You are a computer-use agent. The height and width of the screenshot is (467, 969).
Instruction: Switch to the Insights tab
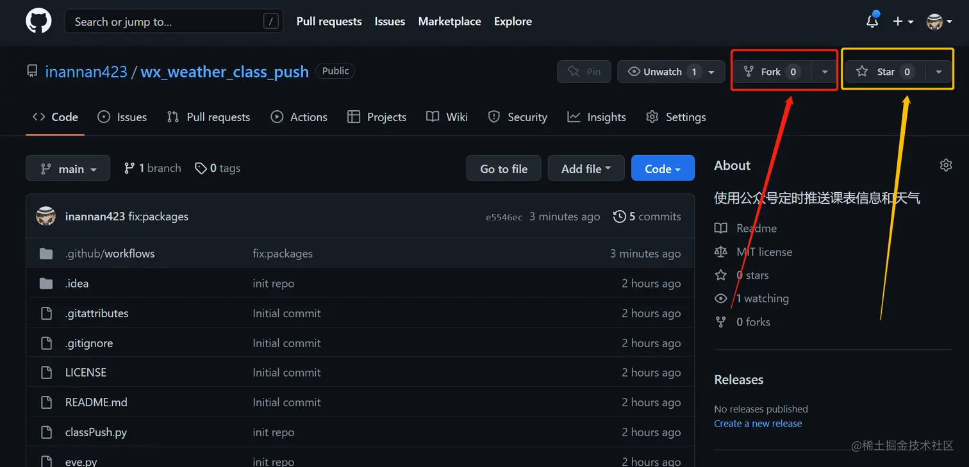coord(597,117)
